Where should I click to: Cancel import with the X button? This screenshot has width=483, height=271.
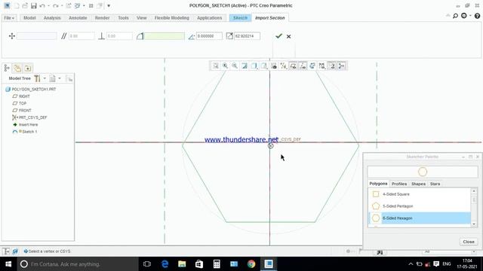click(288, 36)
